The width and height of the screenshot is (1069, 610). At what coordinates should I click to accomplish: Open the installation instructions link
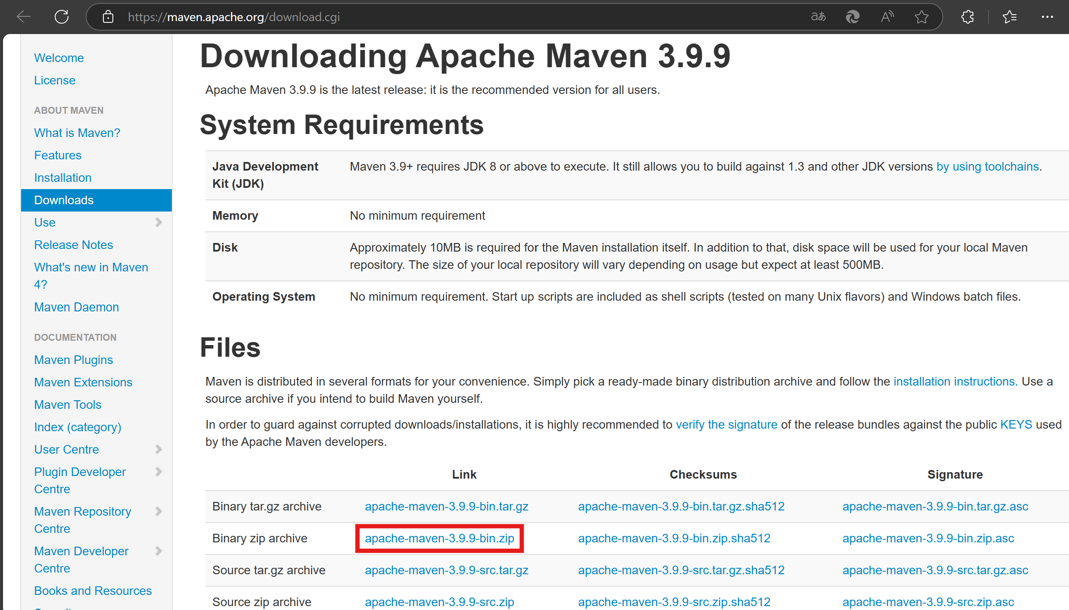pos(955,381)
